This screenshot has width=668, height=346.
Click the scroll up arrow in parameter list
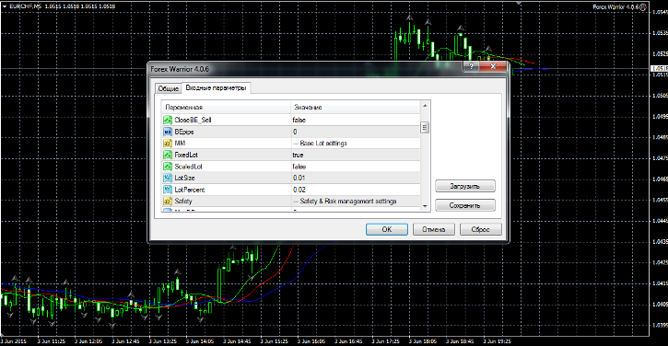pos(425,106)
